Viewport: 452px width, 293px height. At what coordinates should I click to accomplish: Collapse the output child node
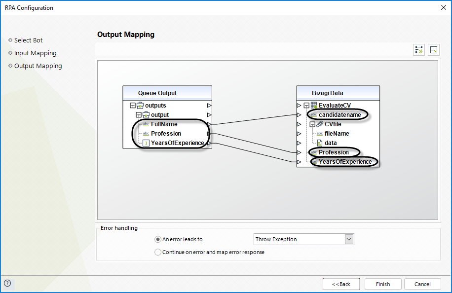pyautogui.click(x=139, y=114)
